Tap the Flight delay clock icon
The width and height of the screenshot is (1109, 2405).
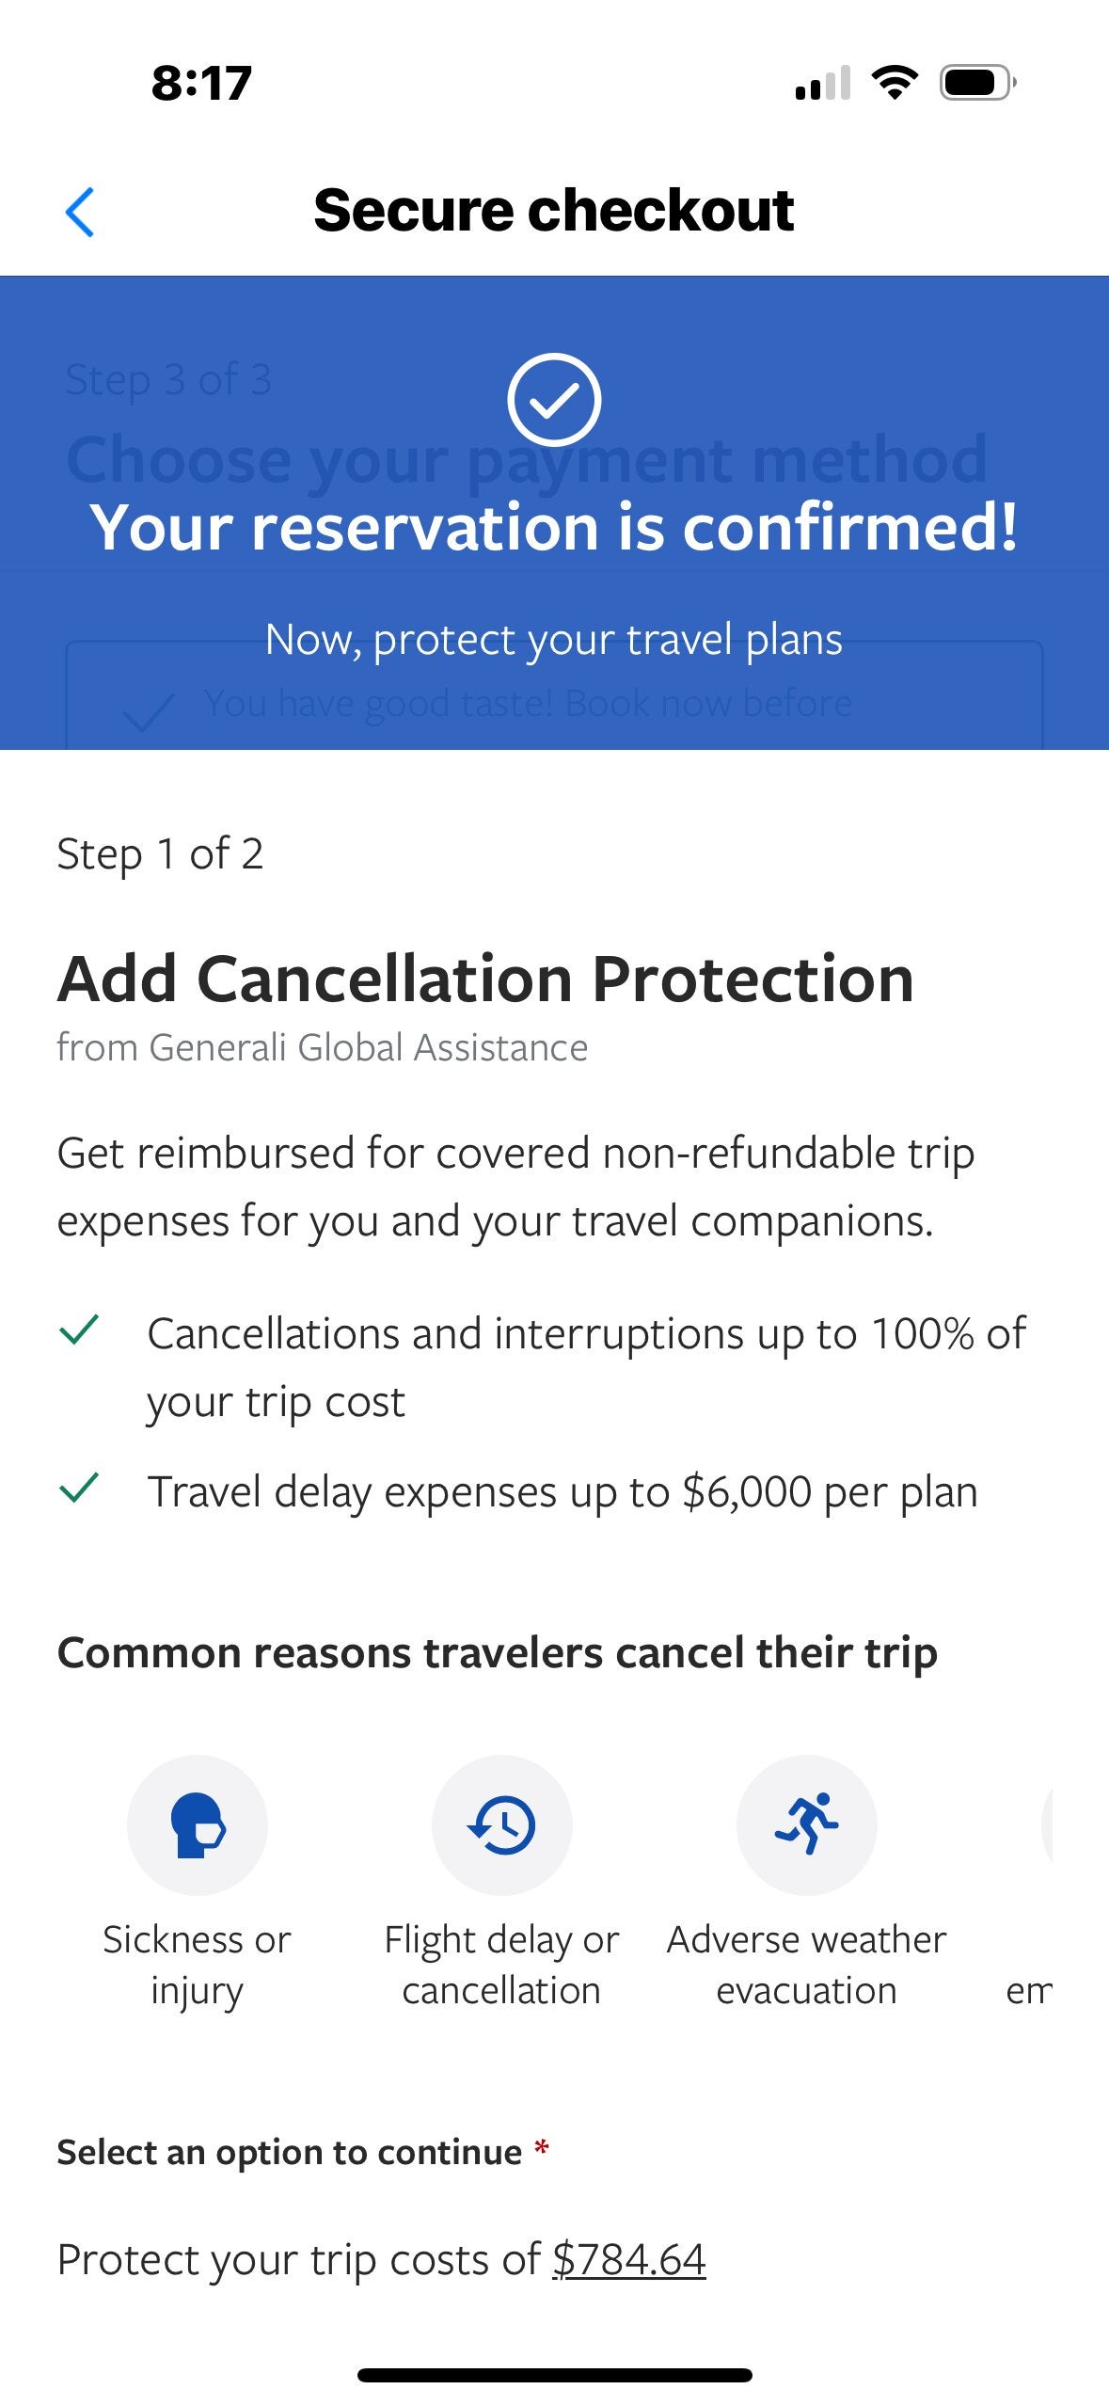pos(501,1824)
